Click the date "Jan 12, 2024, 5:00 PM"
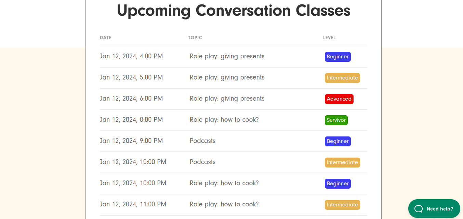The height and width of the screenshot is (219, 463). click(131, 77)
